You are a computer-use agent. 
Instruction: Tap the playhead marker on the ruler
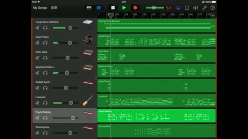[x=111, y=15]
